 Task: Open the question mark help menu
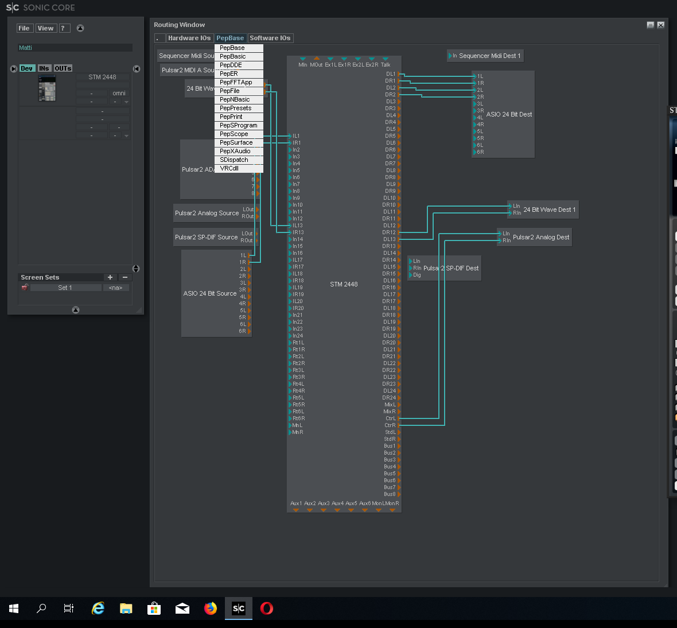pyautogui.click(x=64, y=28)
